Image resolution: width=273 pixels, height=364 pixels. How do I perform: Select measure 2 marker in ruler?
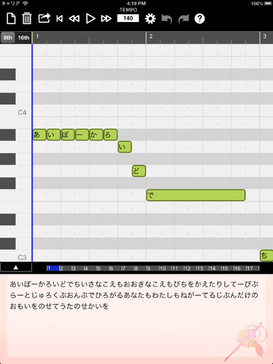pyautogui.click(x=151, y=36)
